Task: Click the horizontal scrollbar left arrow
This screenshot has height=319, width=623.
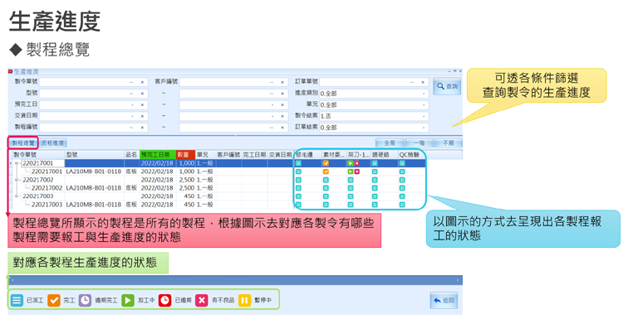Action: (x=12, y=280)
